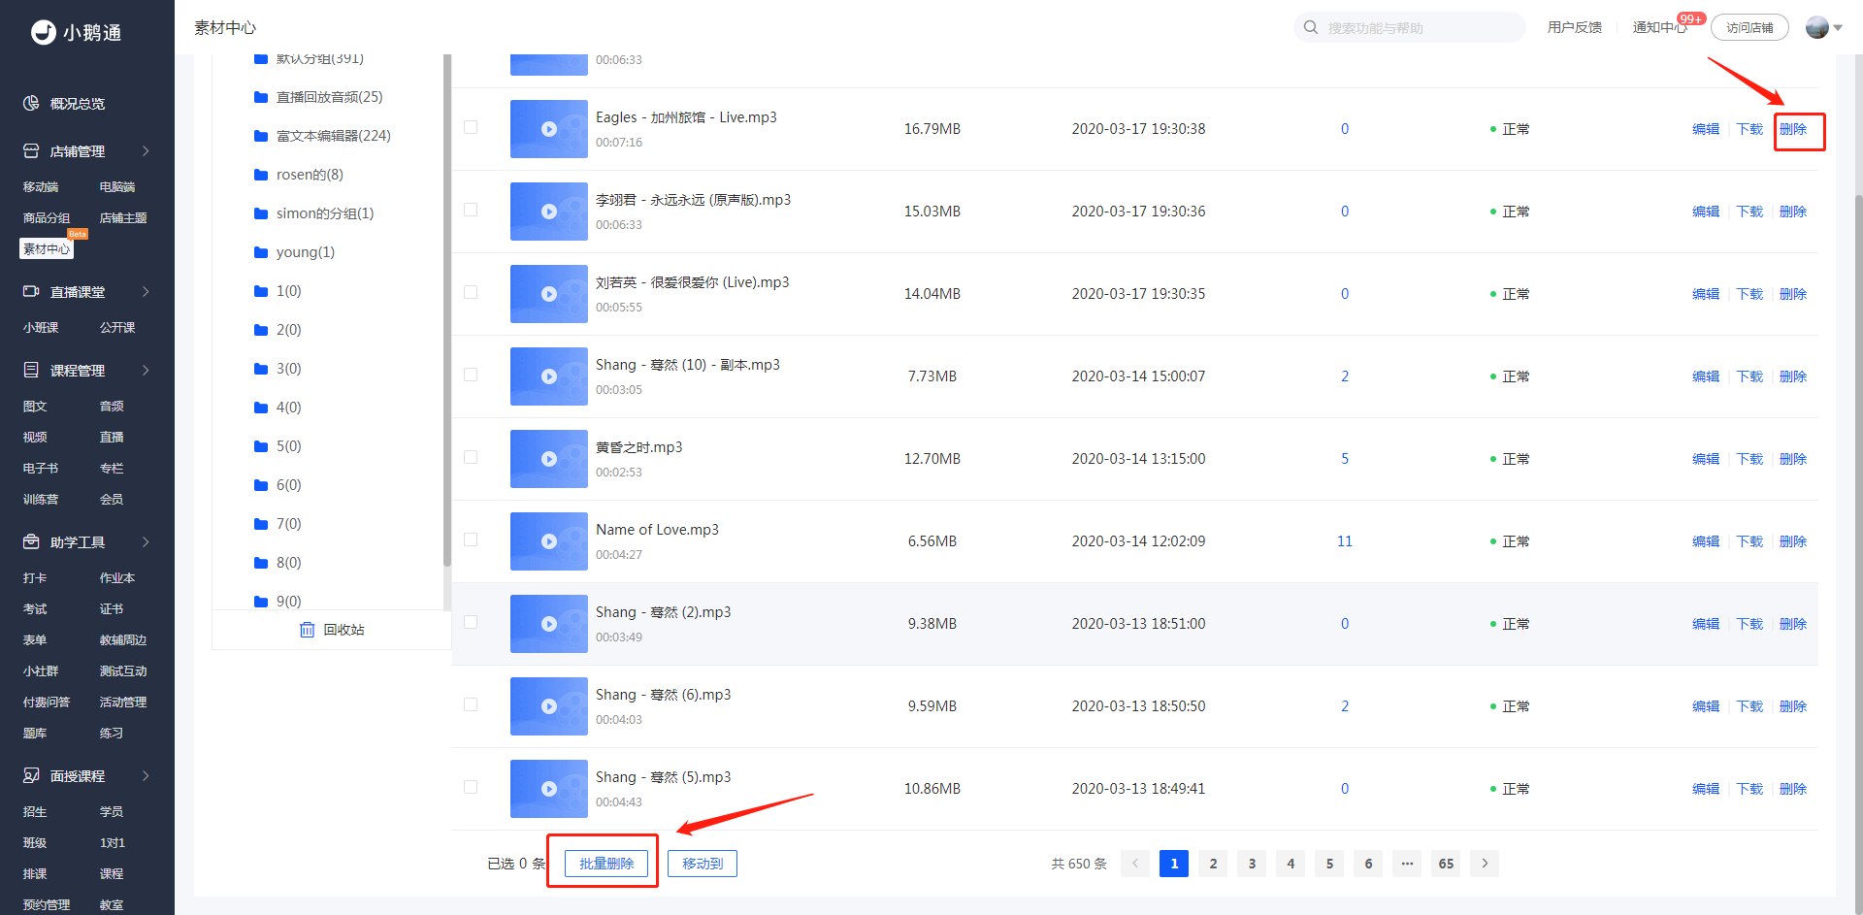Select the checkbox for Name of Love.mp3
This screenshot has height=915, width=1863.
pos(471,539)
